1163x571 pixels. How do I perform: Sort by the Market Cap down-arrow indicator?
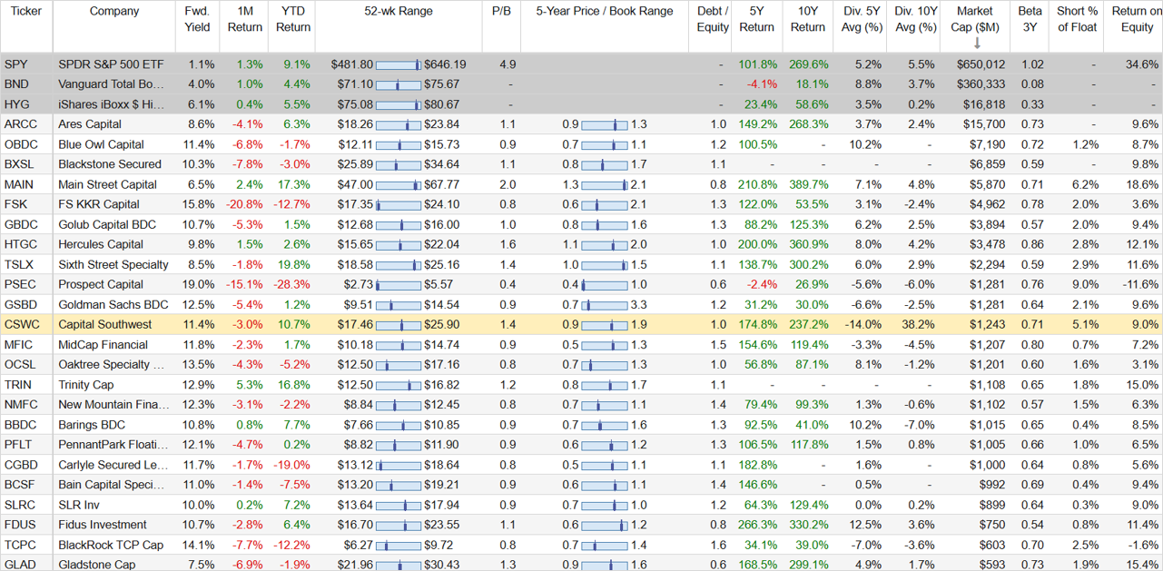click(x=978, y=43)
